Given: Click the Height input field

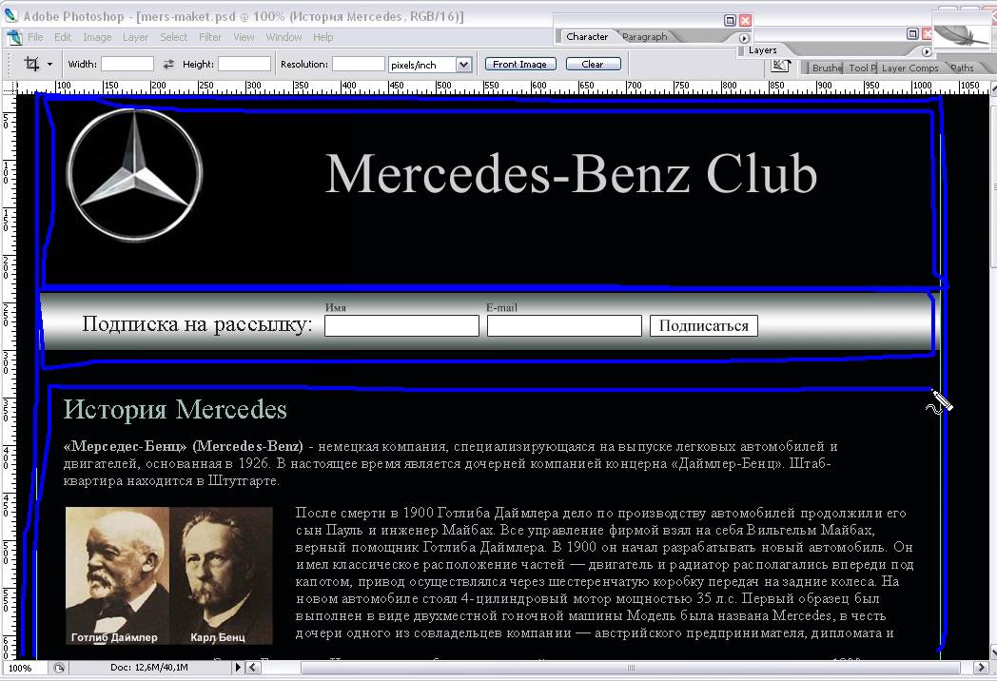Looking at the screenshot, I should coord(244,65).
